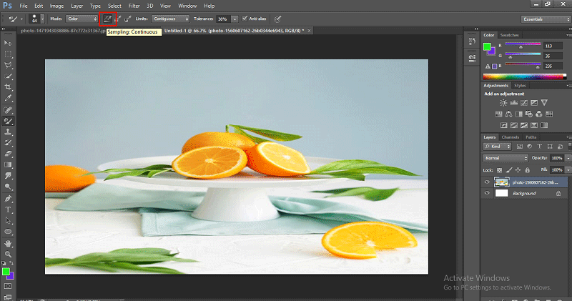
Task: Select the Healing Brush tool
Action: pos(8,110)
